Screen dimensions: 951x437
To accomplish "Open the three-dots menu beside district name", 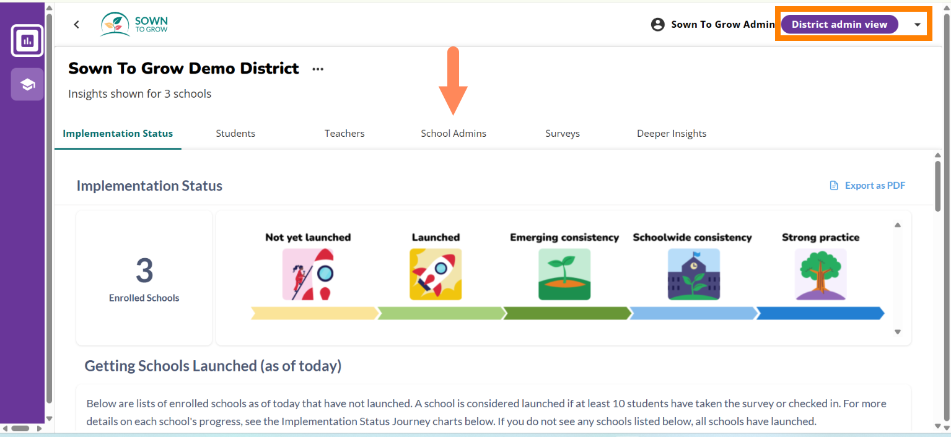I will tap(318, 69).
